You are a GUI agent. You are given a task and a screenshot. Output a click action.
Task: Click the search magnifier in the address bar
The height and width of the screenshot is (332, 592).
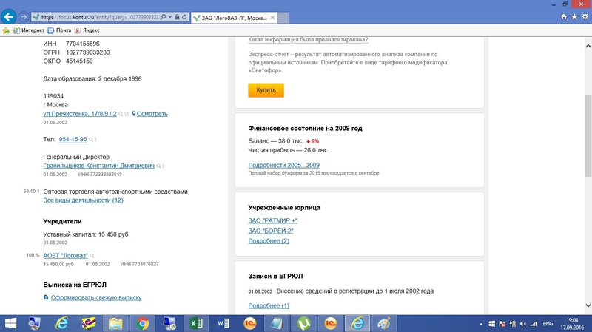pos(163,17)
